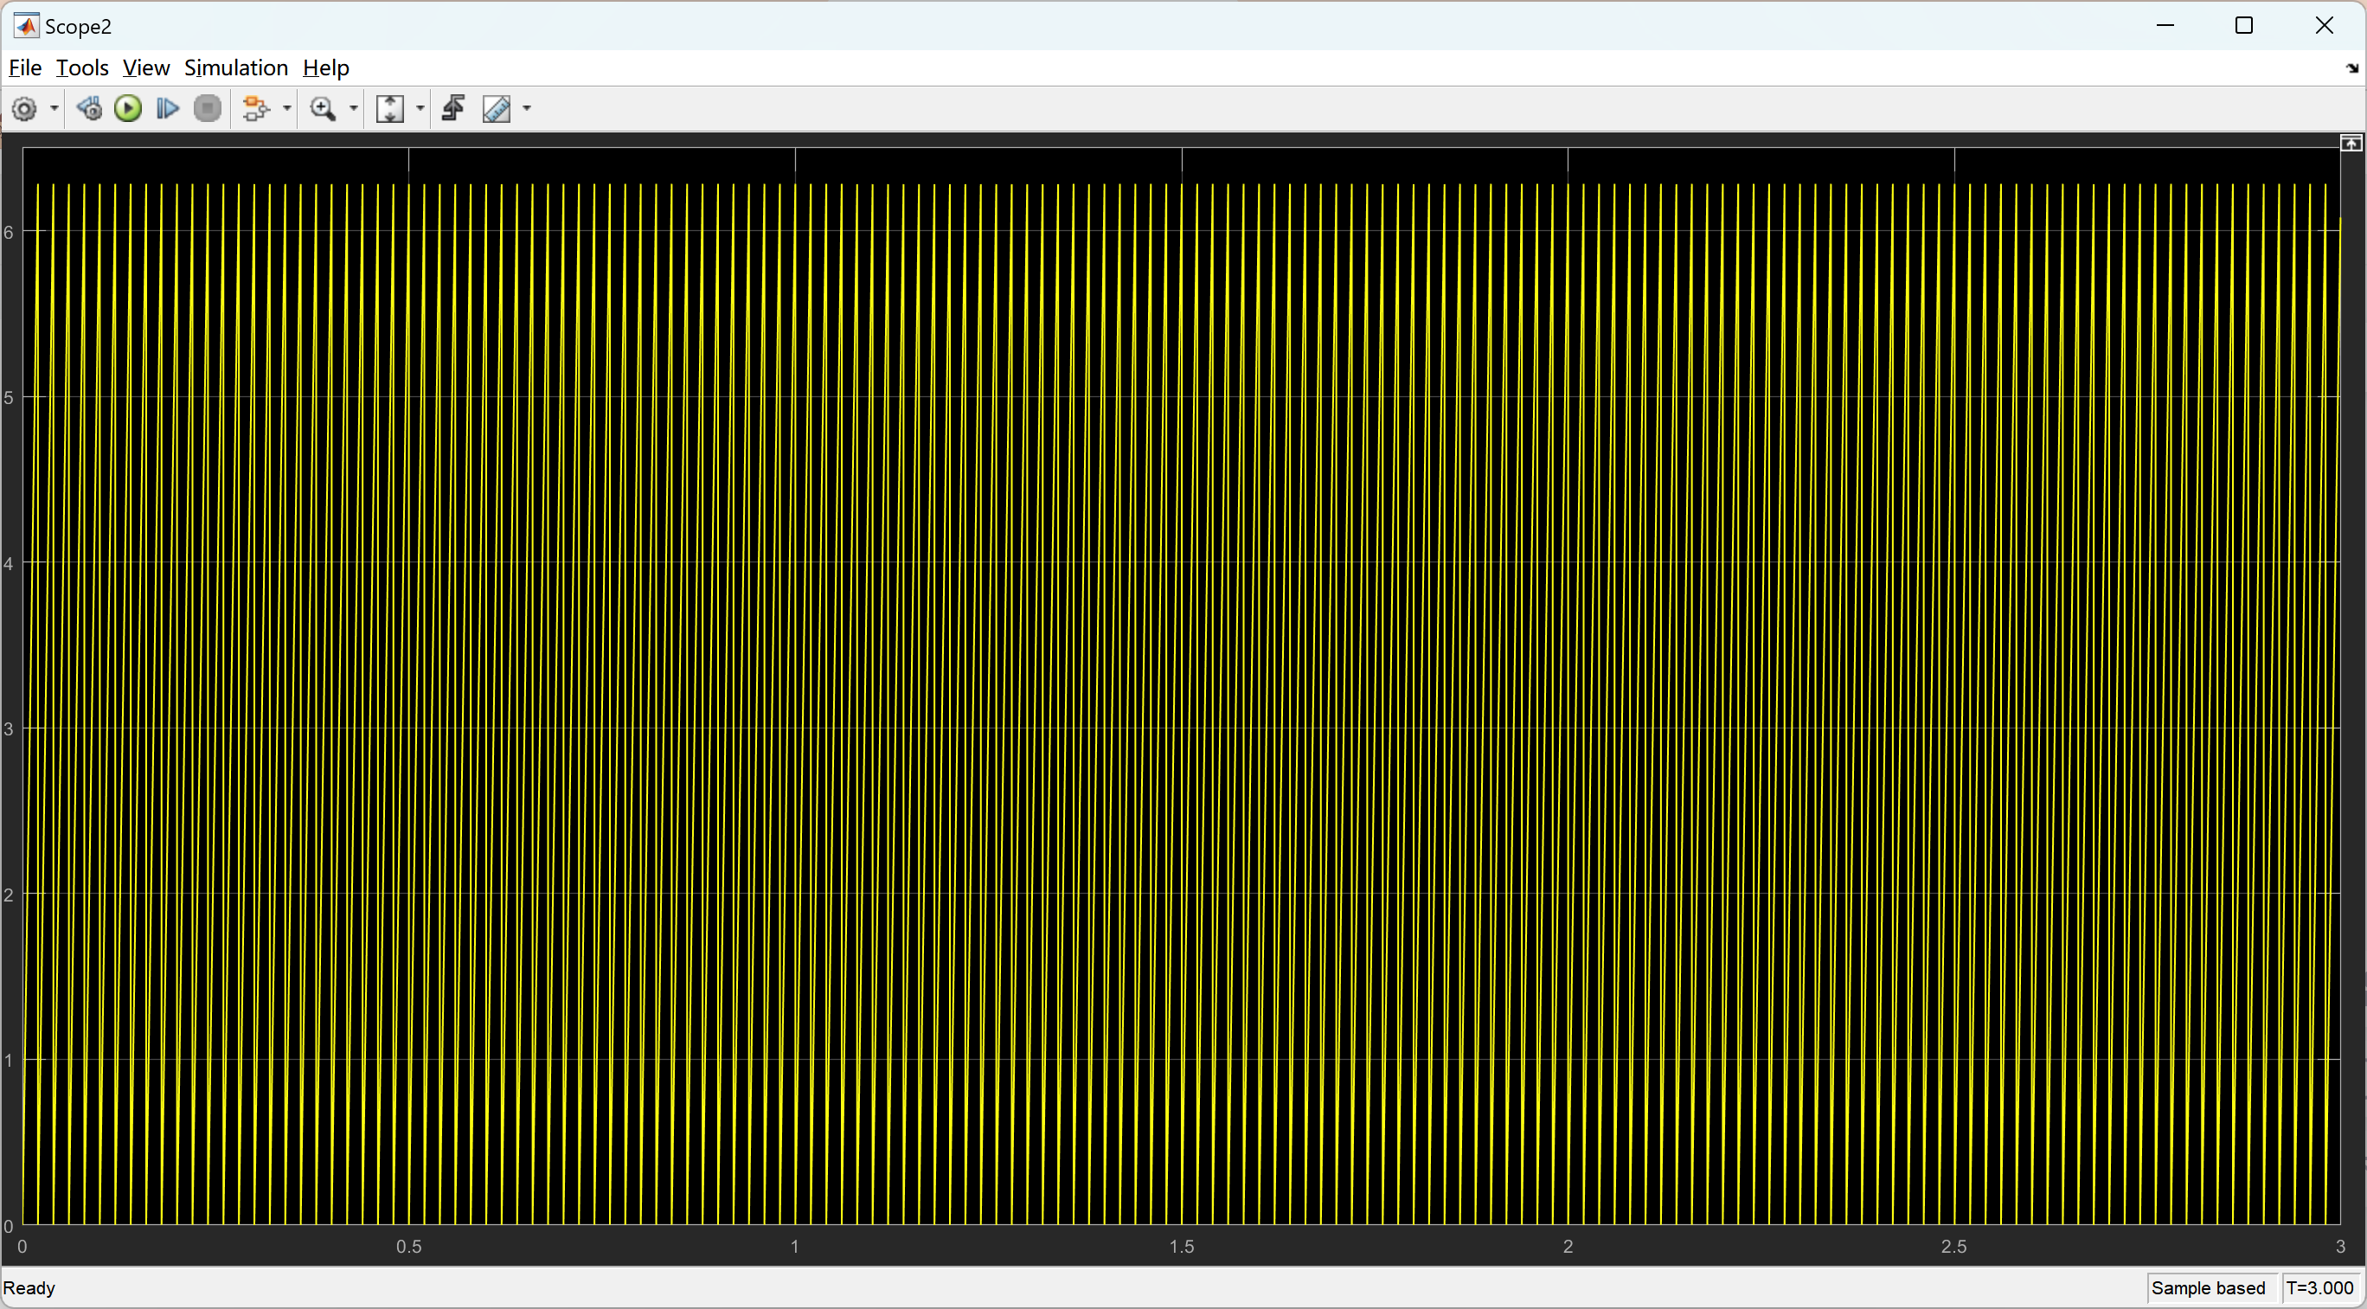Open the View menu
Screen dimensions: 2367x1309
(x=146, y=68)
